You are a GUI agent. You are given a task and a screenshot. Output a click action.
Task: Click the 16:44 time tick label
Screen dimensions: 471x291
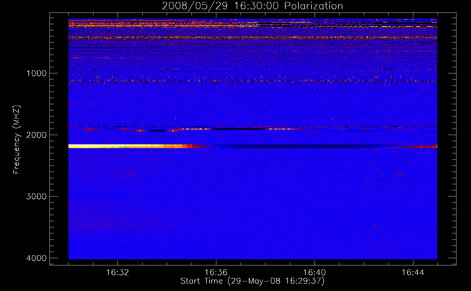click(x=413, y=273)
